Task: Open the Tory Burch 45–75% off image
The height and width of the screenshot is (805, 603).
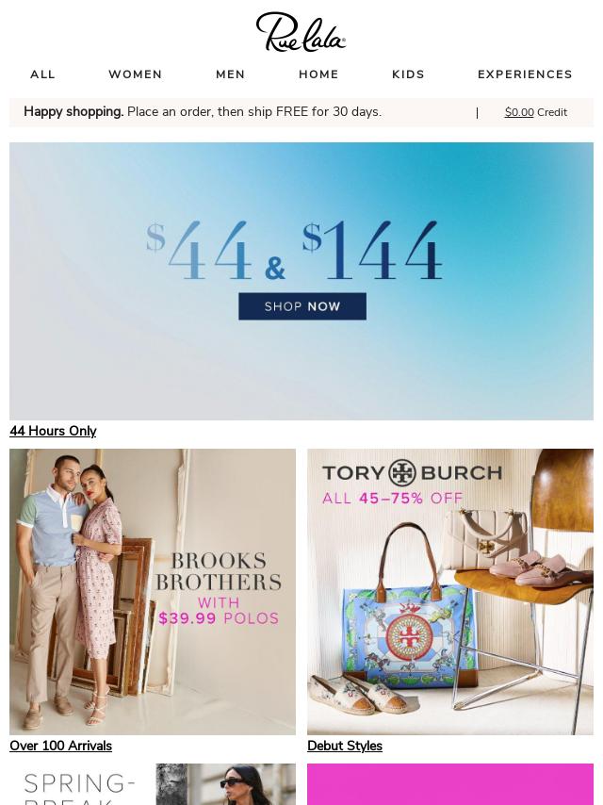Action: click(x=450, y=592)
